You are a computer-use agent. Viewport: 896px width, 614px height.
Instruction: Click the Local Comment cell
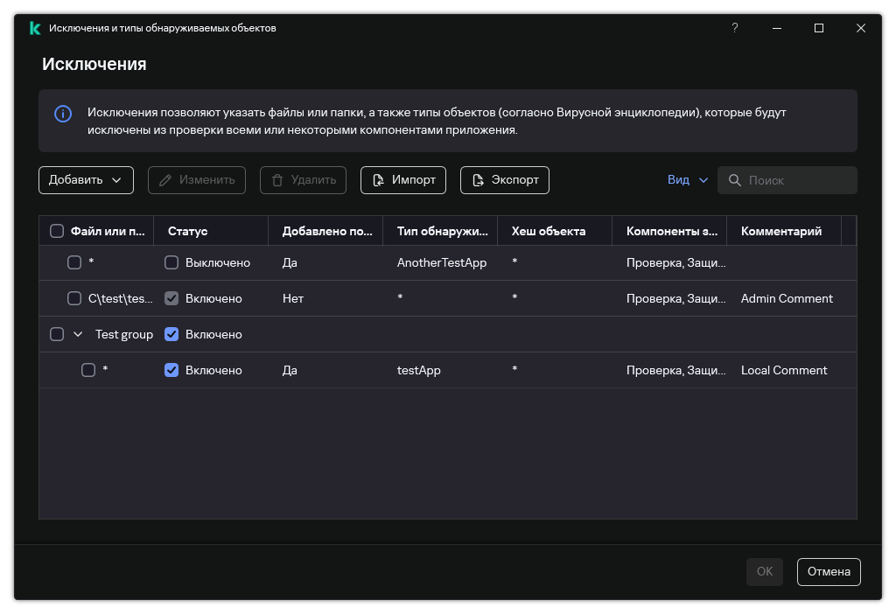784,370
